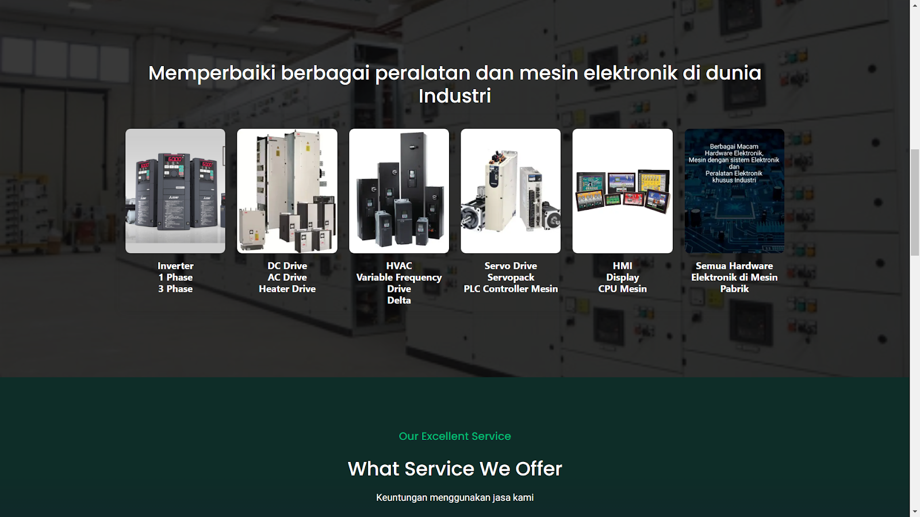The image size is (920, 517).
Task: Click the circuit board hardware image
Action: [734, 191]
